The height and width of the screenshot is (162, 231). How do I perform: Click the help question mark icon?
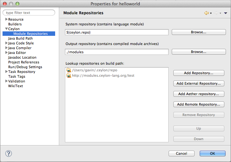9,153
